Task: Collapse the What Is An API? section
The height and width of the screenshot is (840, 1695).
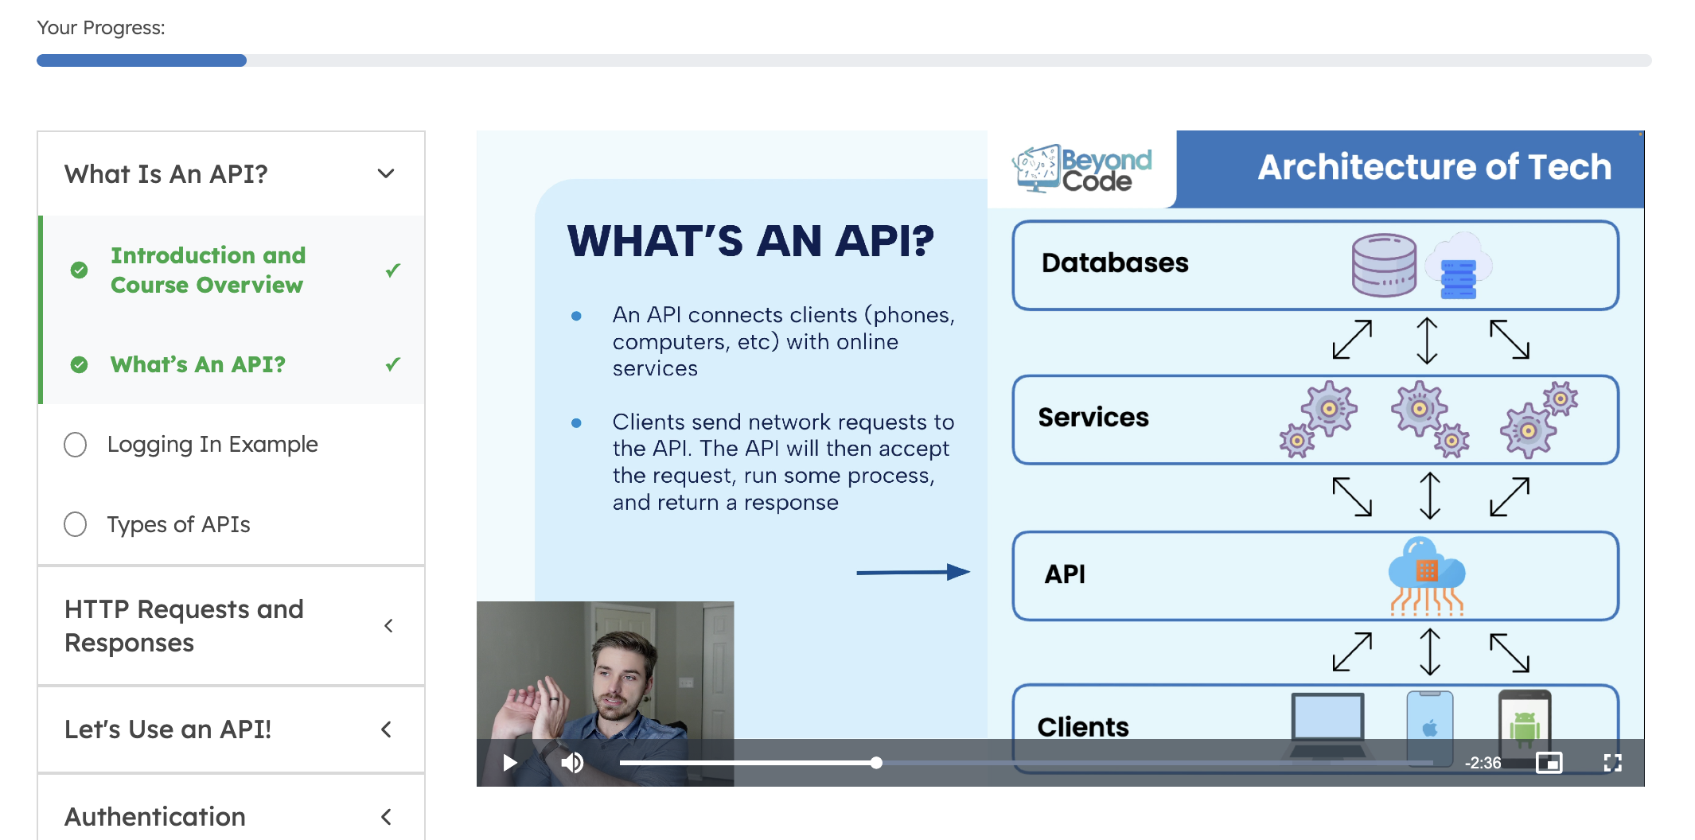Action: 386,173
